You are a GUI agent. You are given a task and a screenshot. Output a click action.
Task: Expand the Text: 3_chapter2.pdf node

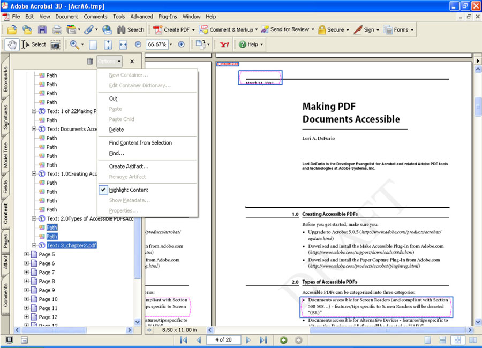click(x=34, y=245)
